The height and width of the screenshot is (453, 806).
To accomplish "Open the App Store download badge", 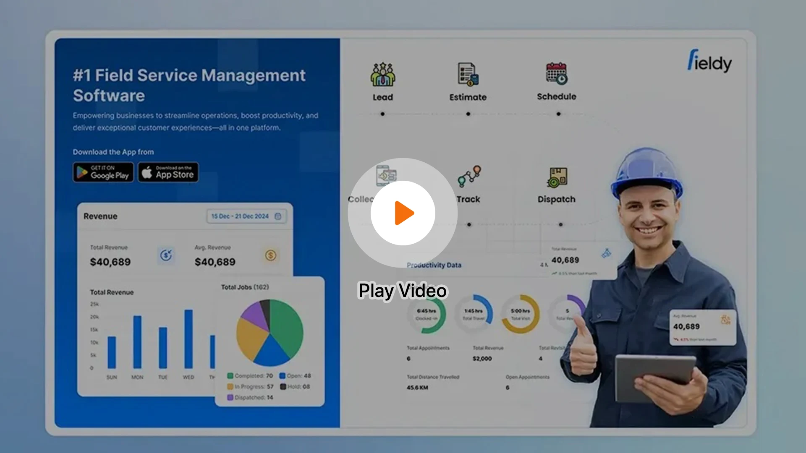I will point(168,172).
